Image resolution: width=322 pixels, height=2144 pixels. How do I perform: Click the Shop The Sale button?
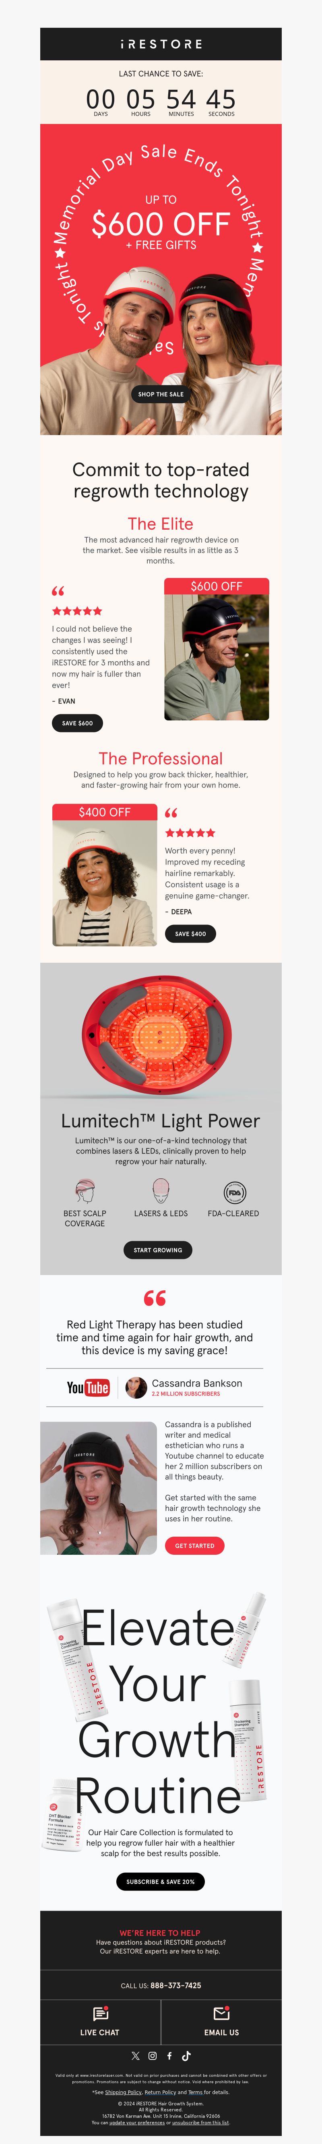click(x=161, y=394)
